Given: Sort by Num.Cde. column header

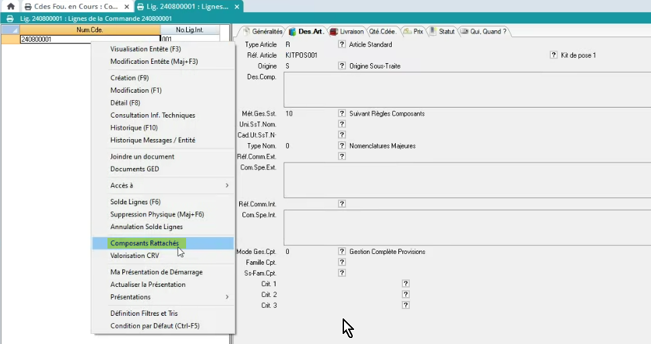Looking at the screenshot, I should (x=89, y=30).
